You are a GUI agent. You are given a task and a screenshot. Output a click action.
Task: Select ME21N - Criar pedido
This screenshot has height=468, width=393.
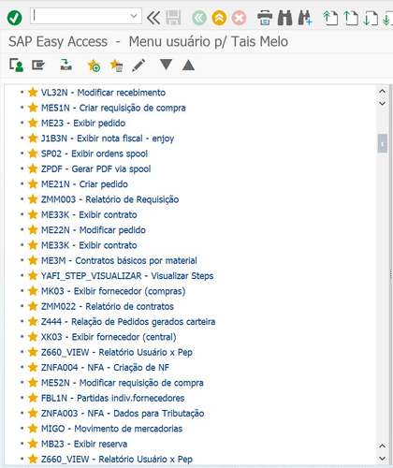(84, 184)
